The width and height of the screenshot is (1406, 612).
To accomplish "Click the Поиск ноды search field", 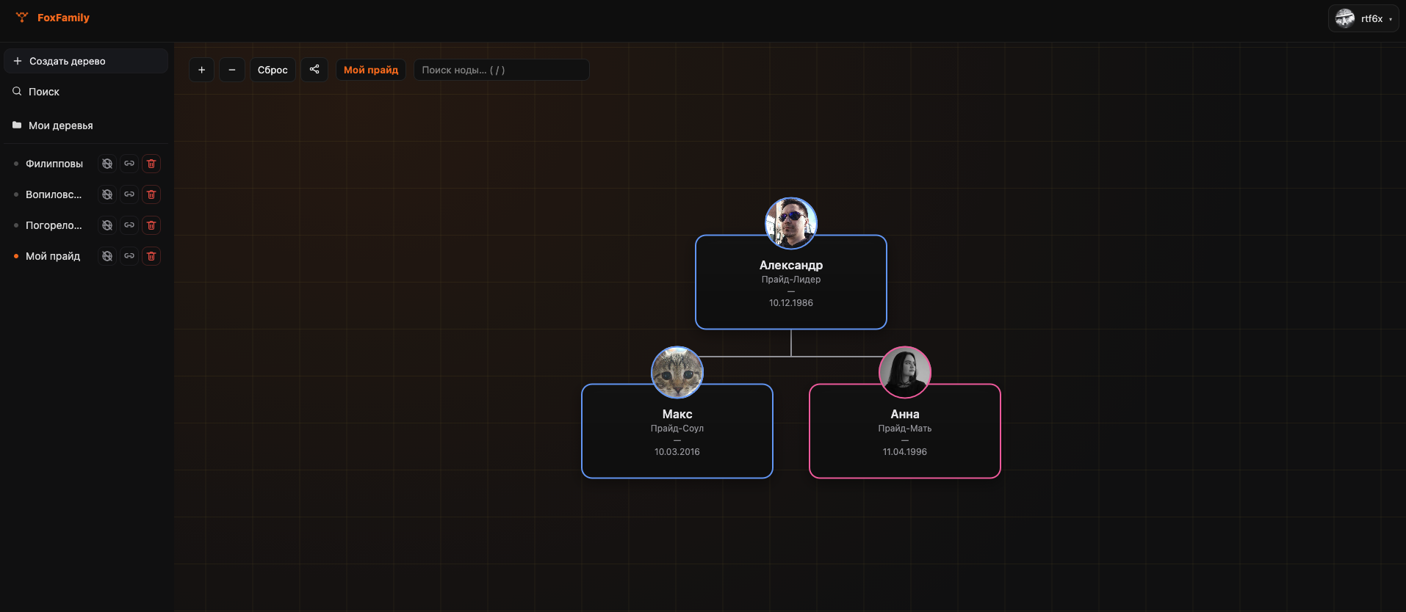I will [501, 70].
